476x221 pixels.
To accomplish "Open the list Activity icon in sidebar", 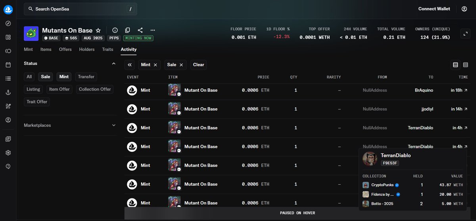I will [x=8, y=79].
